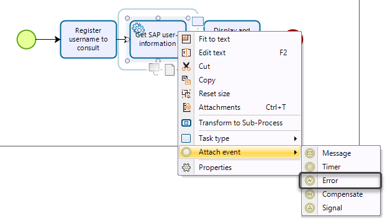The image size is (390, 224).
Task: Open Attachments from the context menu
Action: (x=240, y=107)
